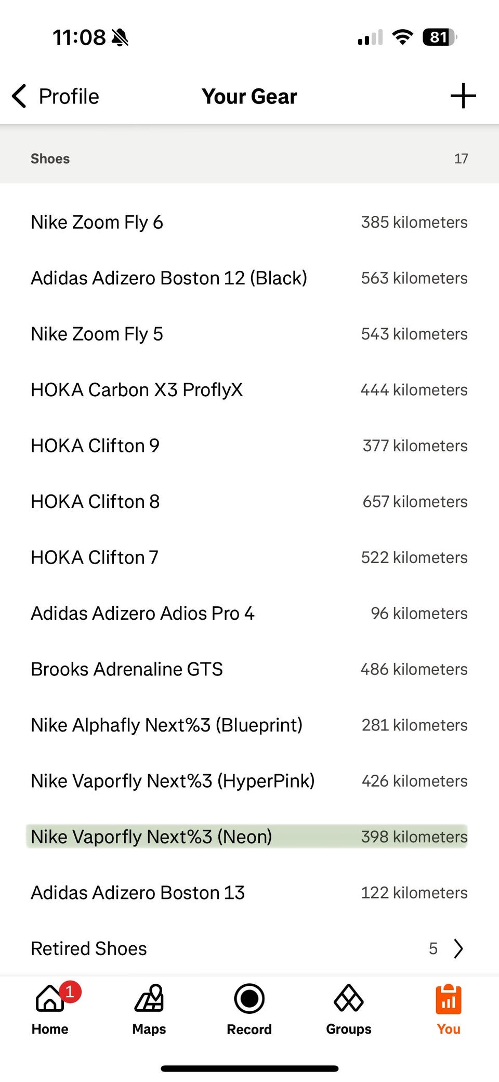Tap the plus icon to add gear
This screenshot has width=499, height=1082.
[x=463, y=96]
